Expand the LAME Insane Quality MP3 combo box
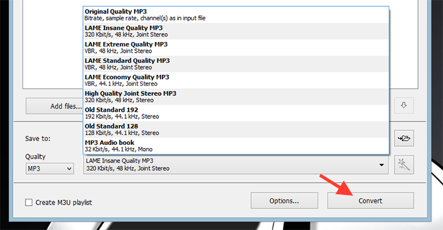 [x=236, y=165]
